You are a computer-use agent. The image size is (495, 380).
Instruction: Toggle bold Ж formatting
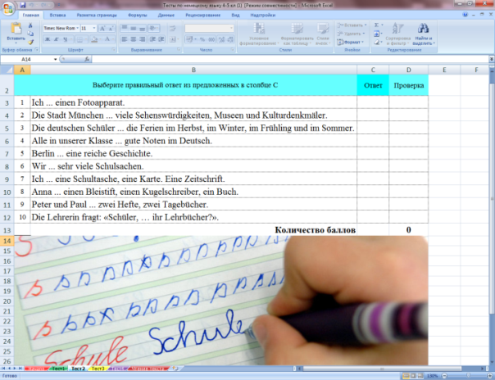pos(48,39)
